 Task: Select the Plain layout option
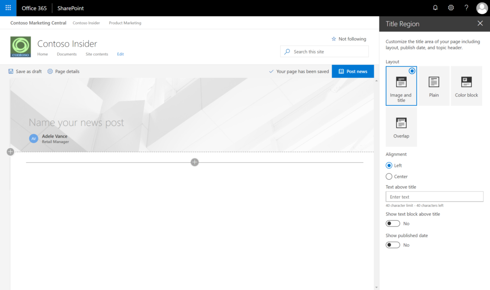pyautogui.click(x=434, y=86)
